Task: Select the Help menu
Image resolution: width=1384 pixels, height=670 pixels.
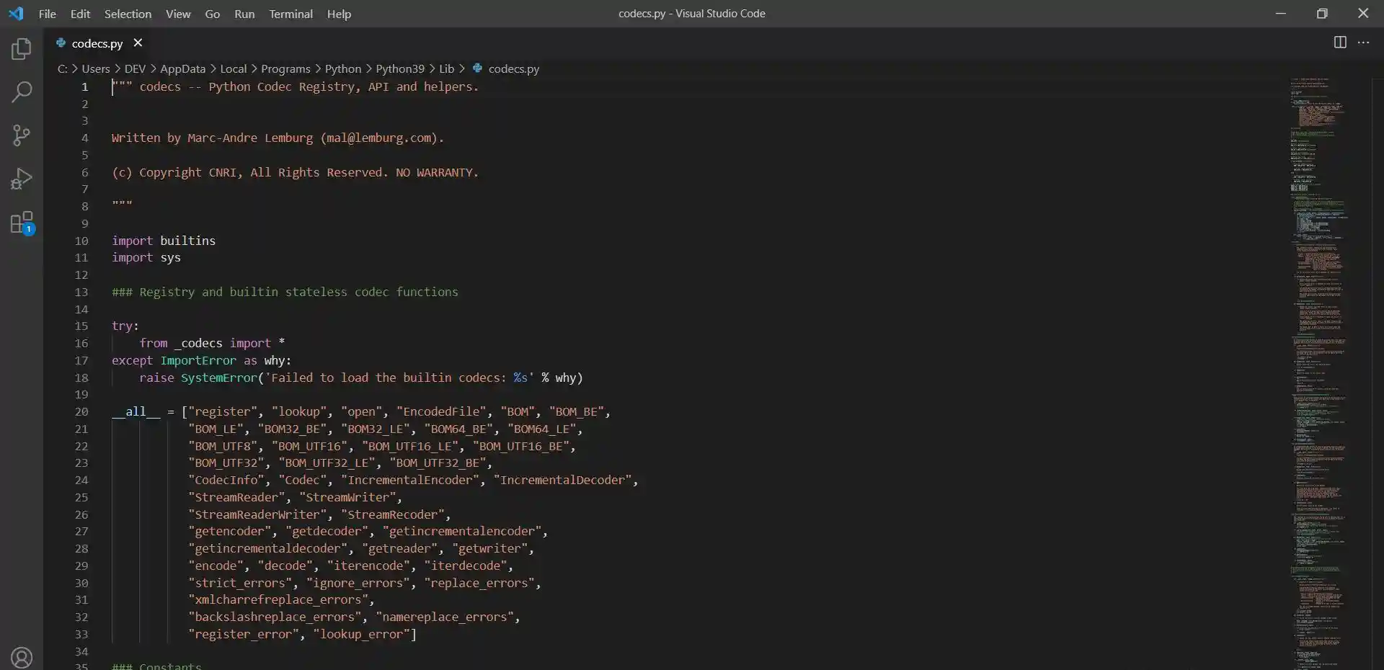Action: point(339,14)
